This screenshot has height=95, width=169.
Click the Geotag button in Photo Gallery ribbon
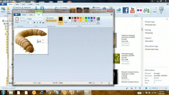coord(63,8)
